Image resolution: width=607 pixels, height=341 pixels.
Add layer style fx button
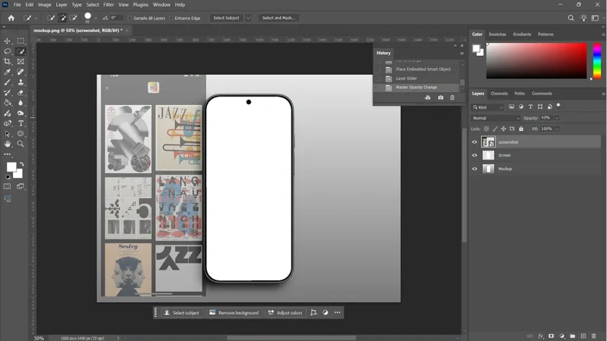541,336
